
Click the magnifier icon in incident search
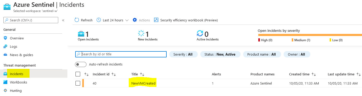click(x=79, y=54)
